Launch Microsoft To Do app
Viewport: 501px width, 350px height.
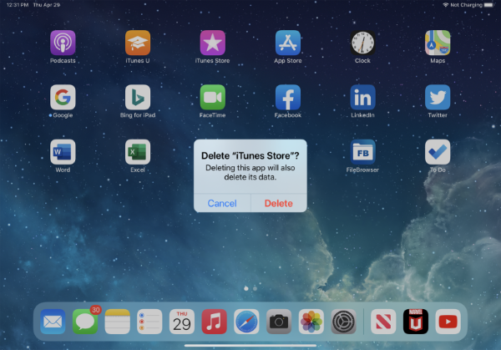(438, 152)
